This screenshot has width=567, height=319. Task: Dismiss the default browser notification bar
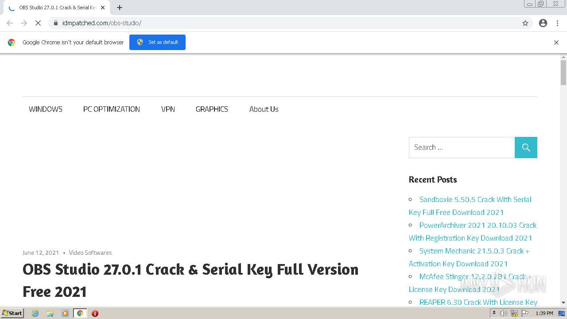click(556, 43)
